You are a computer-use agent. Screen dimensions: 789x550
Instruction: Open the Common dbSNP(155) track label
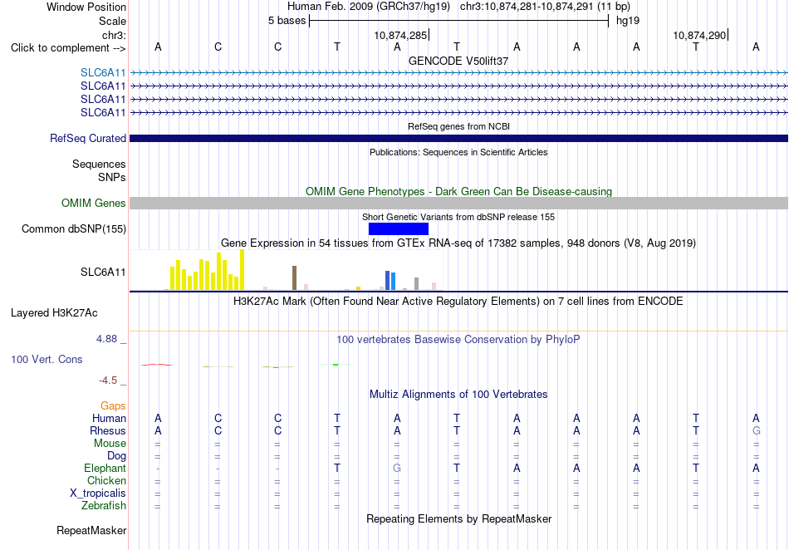[x=74, y=229]
